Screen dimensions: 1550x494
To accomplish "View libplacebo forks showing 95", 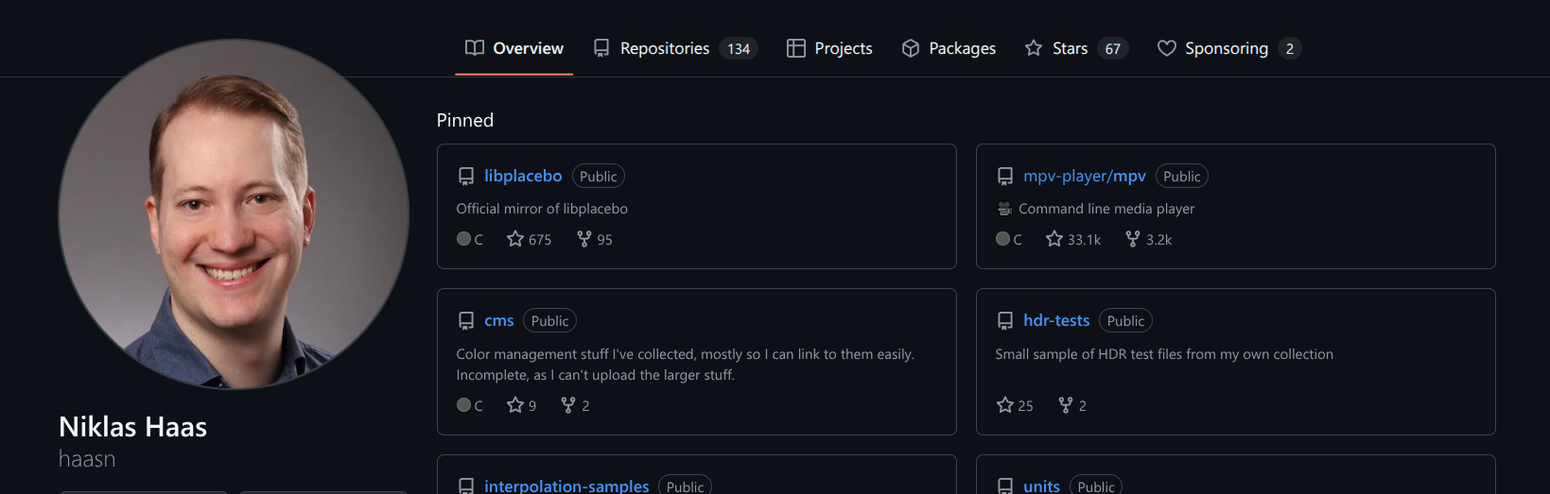I will coord(595,239).
